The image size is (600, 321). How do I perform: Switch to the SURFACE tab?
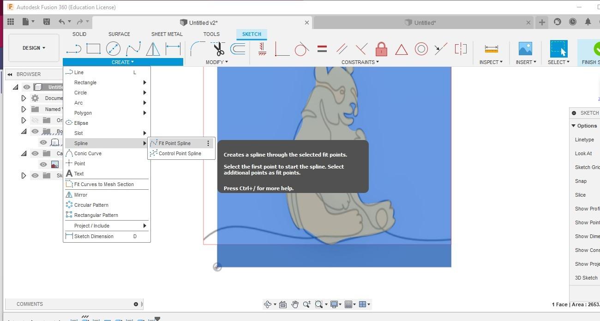pyautogui.click(x=119, y=34)
